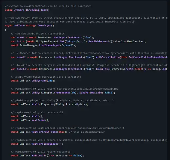
Task: Click TimeSpan.FromSeconds call
Action: (x=55, y=93)
